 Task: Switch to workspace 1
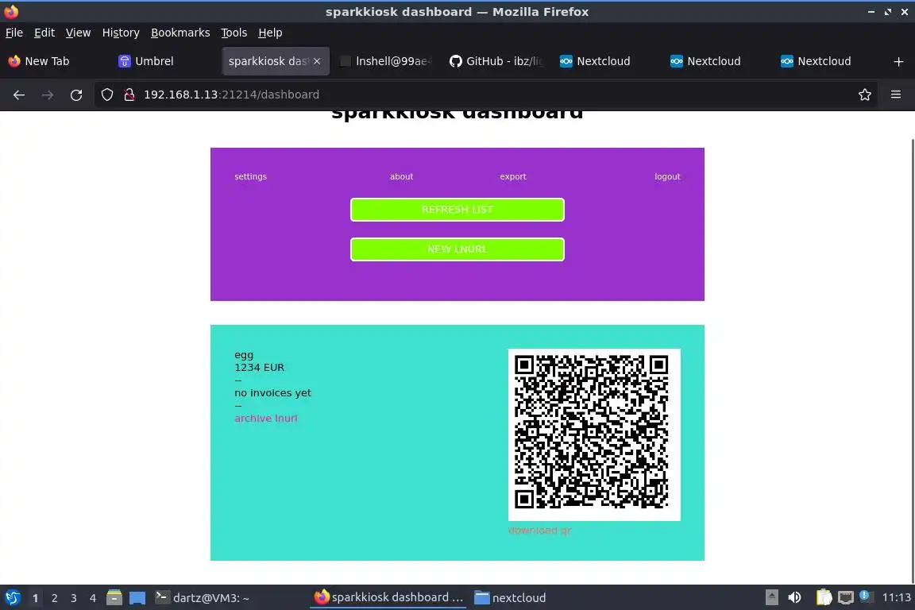point(35,598)
